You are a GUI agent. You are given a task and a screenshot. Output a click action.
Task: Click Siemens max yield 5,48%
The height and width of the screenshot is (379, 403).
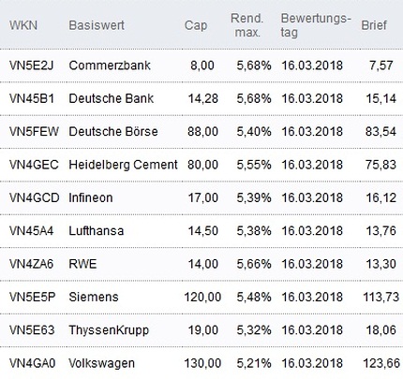254,297
